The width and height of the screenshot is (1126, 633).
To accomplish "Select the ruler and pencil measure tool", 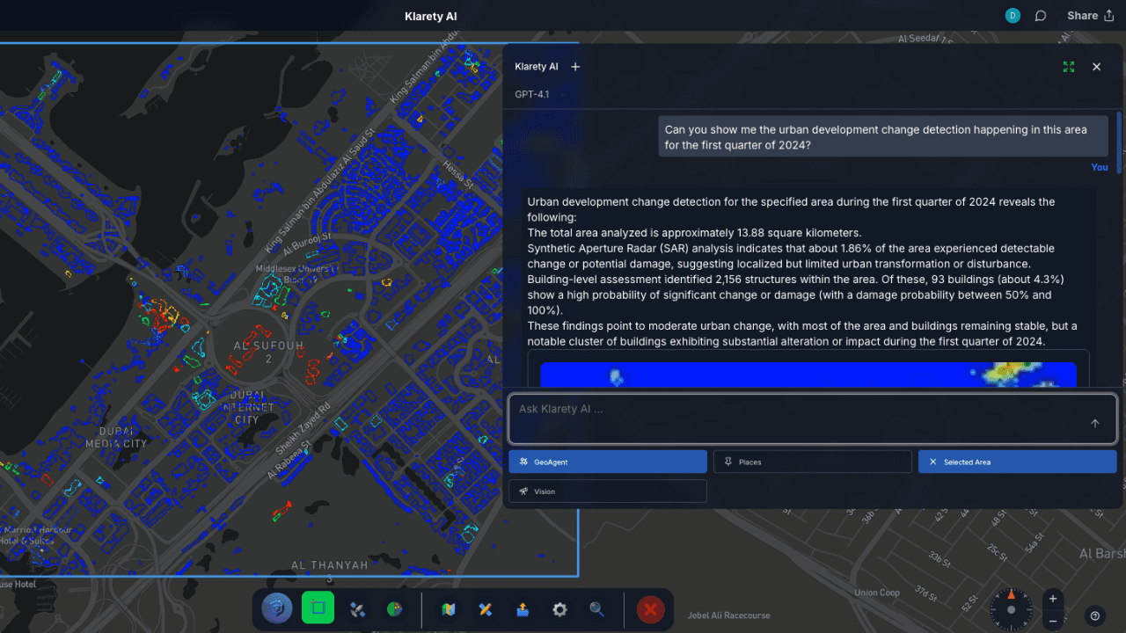I will (485, 609).
